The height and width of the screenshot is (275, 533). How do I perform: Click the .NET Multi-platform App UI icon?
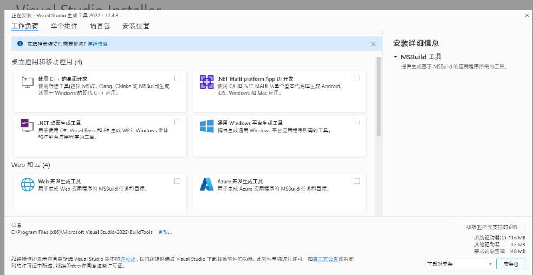(207, 82)
